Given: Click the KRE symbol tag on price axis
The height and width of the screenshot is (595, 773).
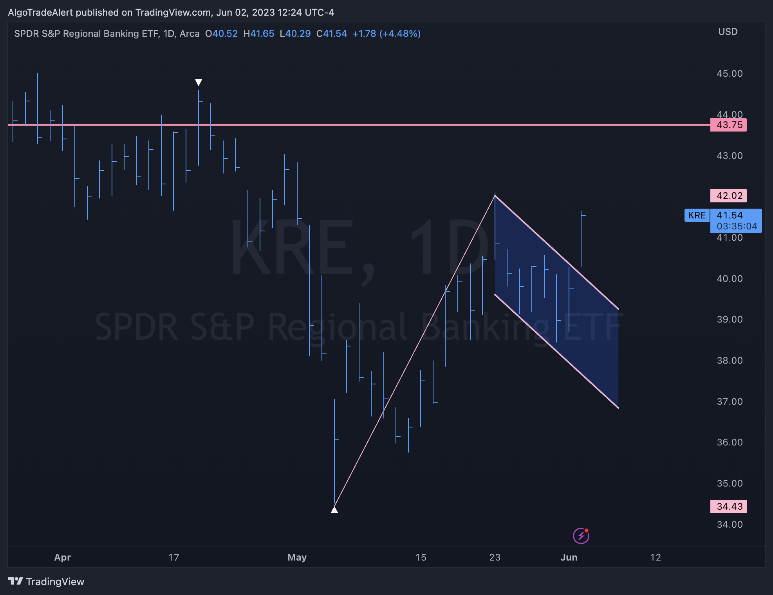Looking at the screenshot, I should [x=697, y=215].
